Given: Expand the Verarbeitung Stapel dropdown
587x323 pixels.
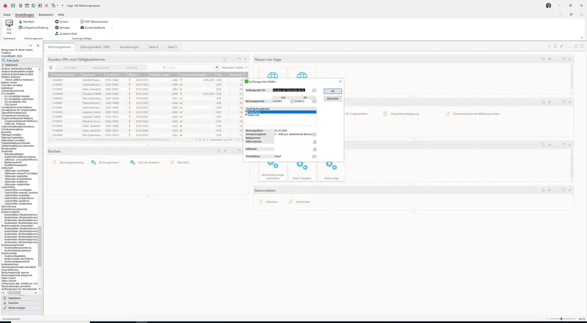Looking at the screenshot, I should (x=314, y=156).
